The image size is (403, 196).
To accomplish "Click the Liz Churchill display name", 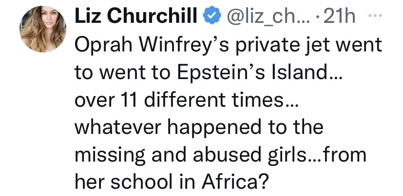I will point(136,16).
